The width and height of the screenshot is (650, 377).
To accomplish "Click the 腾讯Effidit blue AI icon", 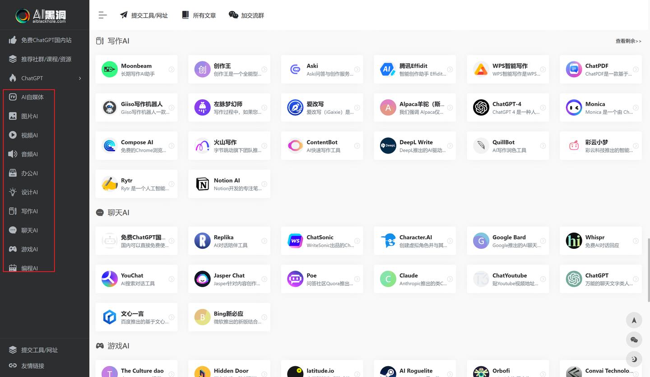I will click(x=388, y=70).
